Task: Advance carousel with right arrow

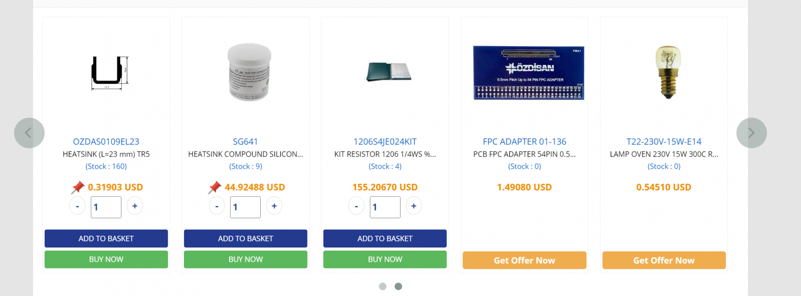Action: 751,133
